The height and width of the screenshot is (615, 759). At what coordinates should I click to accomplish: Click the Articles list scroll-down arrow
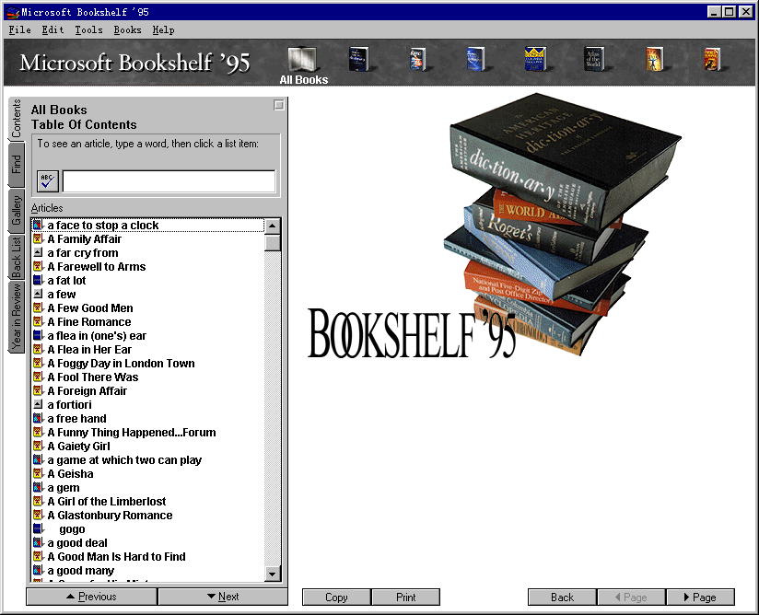(x=273, y=574)
